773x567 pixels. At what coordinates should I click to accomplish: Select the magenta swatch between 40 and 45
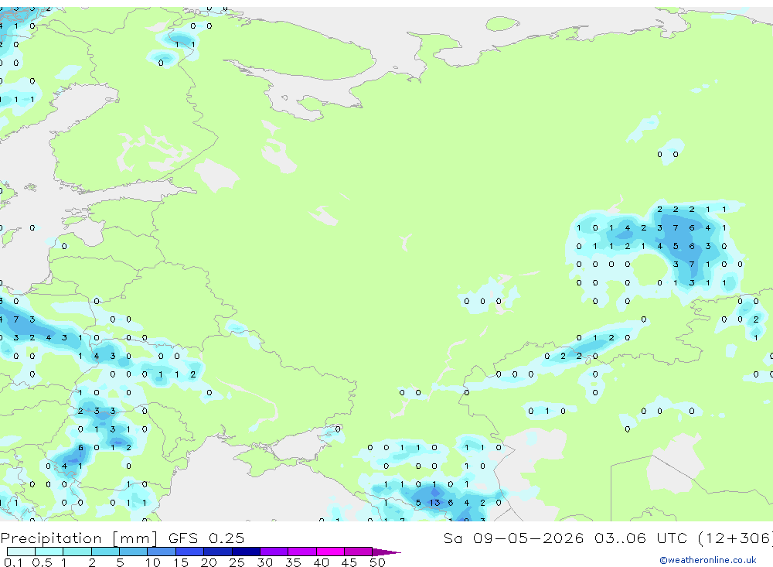coord(330,552)
